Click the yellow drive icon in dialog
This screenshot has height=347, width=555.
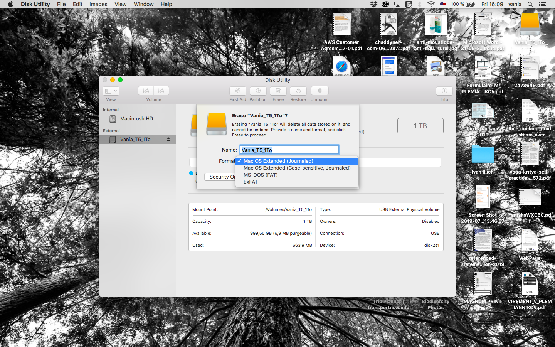217,124
